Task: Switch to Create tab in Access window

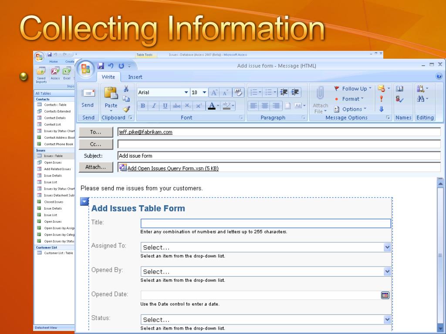Action: (70, 61)
